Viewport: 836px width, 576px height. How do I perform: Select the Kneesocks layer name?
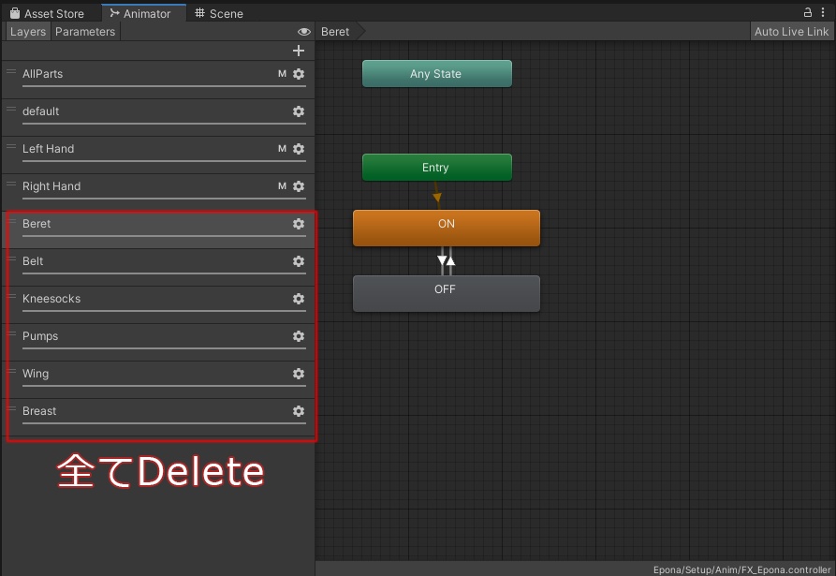[x=51, y=299]
